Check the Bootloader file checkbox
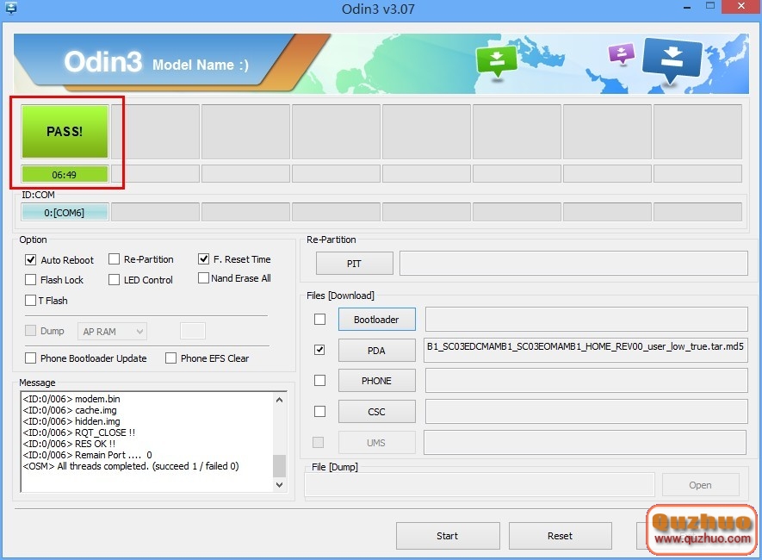 tap(319, 319)
